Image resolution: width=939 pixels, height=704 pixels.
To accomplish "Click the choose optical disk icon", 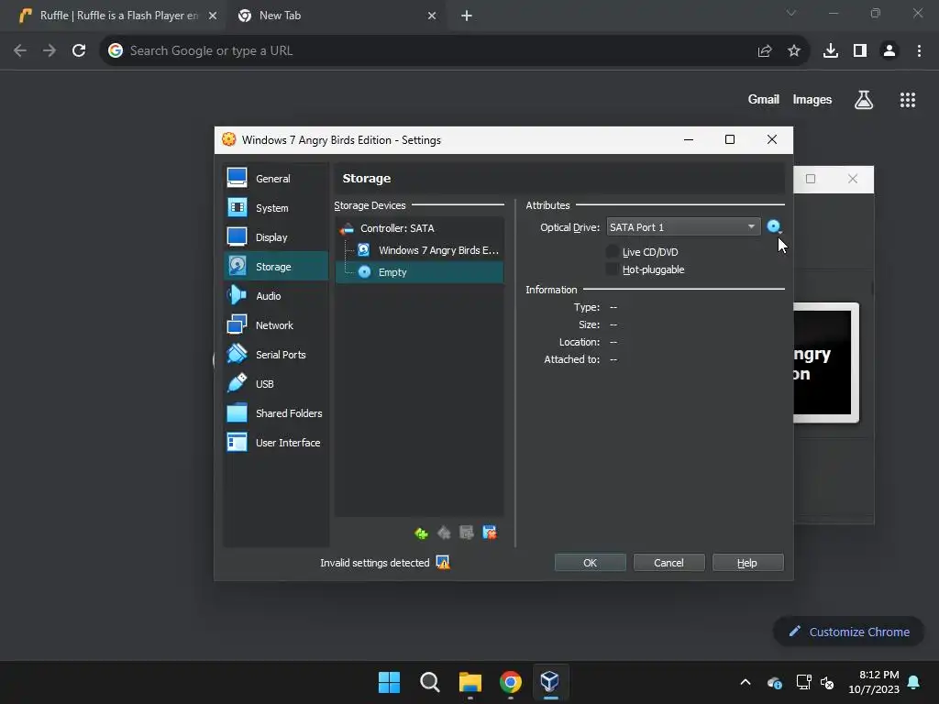I will [774, 227].
